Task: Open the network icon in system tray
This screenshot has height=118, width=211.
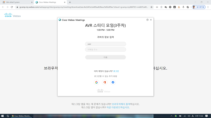Action: pyautogui.click(x=185, y=116)
